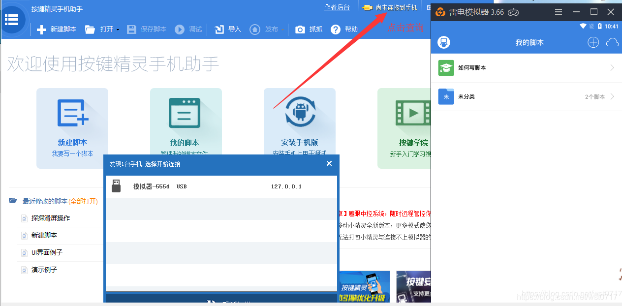
Task: Click the 2个脚本 count label
Action: tap(595, 97)
